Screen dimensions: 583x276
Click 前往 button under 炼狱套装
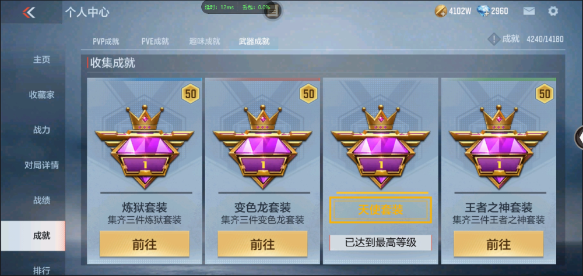144,244
